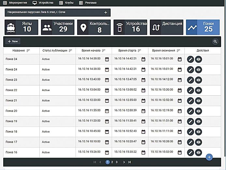Open the Устройства tile with phone icon
Viewport: 226px width, 170px height.
(x=130, y=27)
